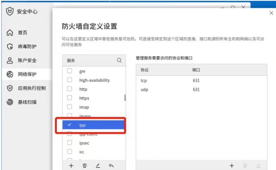Add a new port with plus icon
Viewport: 276px width, 170px height.
point(232,165)
